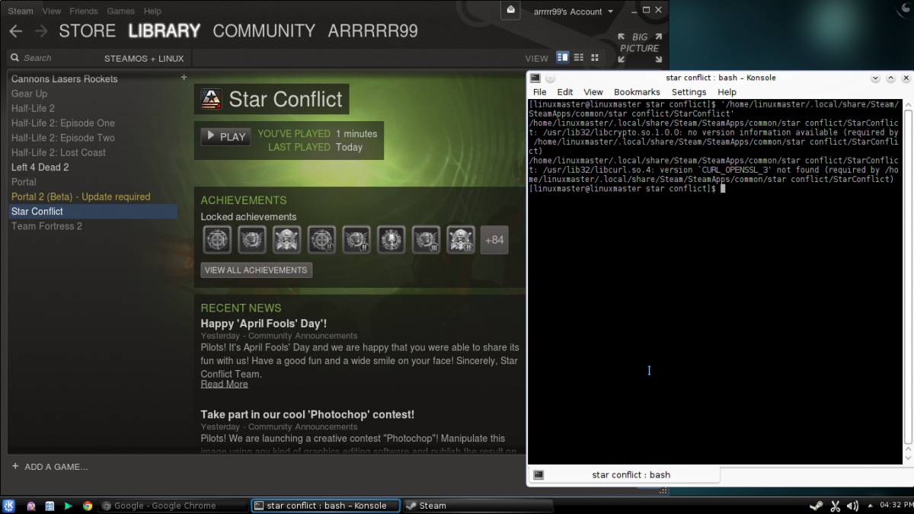Go back with the Steam back arrow
Viewport: 914px width, 514px height.
[16, 31]
